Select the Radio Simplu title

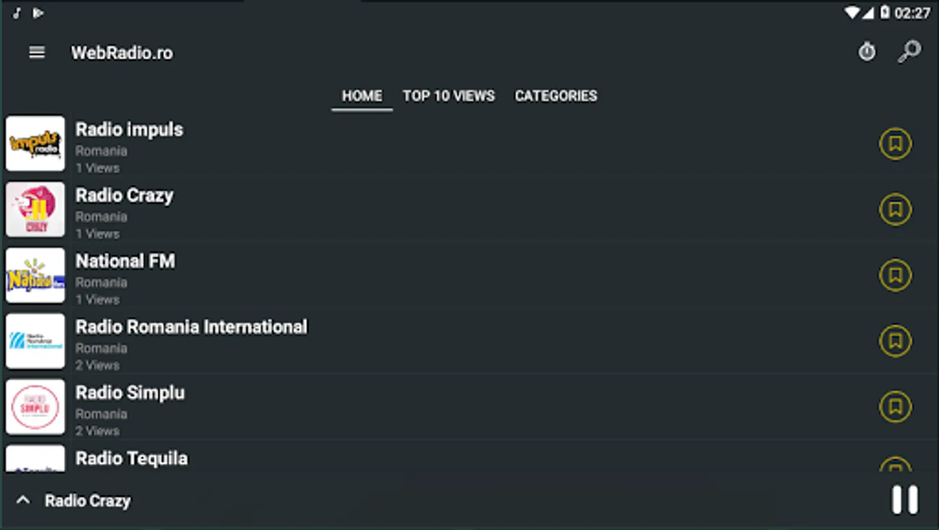pyautogui.click(x=130, y=393)
